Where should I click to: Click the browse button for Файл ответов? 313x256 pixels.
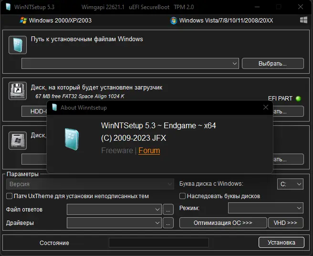(x=168, y=210)
